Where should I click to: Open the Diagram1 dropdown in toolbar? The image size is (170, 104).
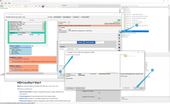[71, 6]
